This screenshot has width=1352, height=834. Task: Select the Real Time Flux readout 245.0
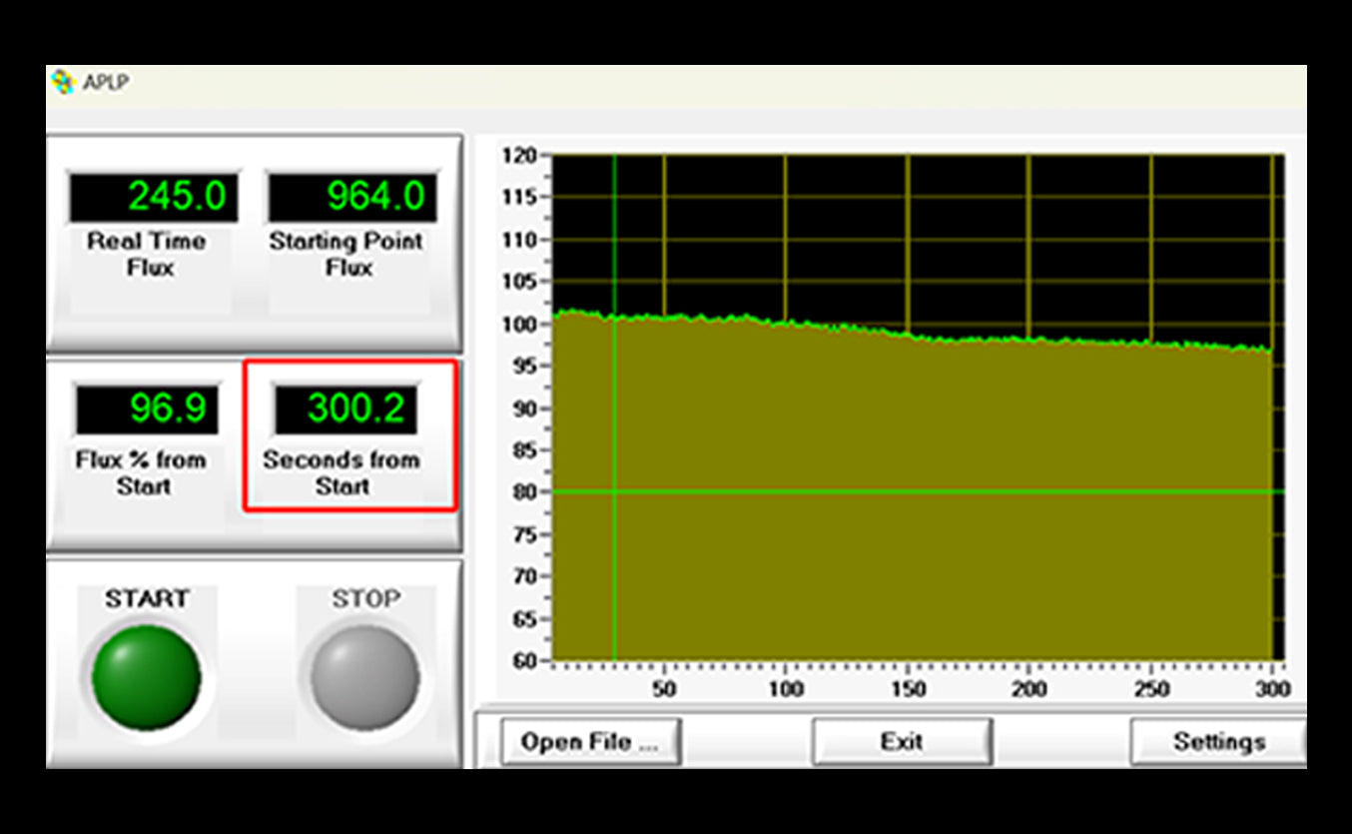pos(154,197)
